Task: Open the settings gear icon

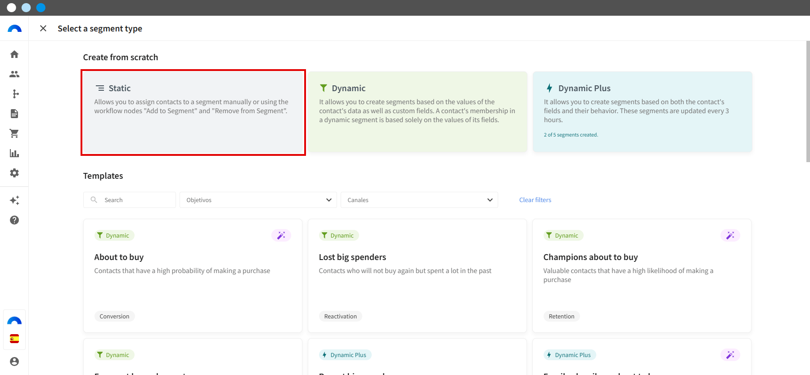Action: click(14, 173)
